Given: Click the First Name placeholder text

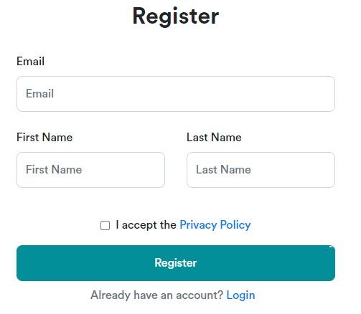Looking at the screenshot, I should pyautogui.click(x=54, y=169).
